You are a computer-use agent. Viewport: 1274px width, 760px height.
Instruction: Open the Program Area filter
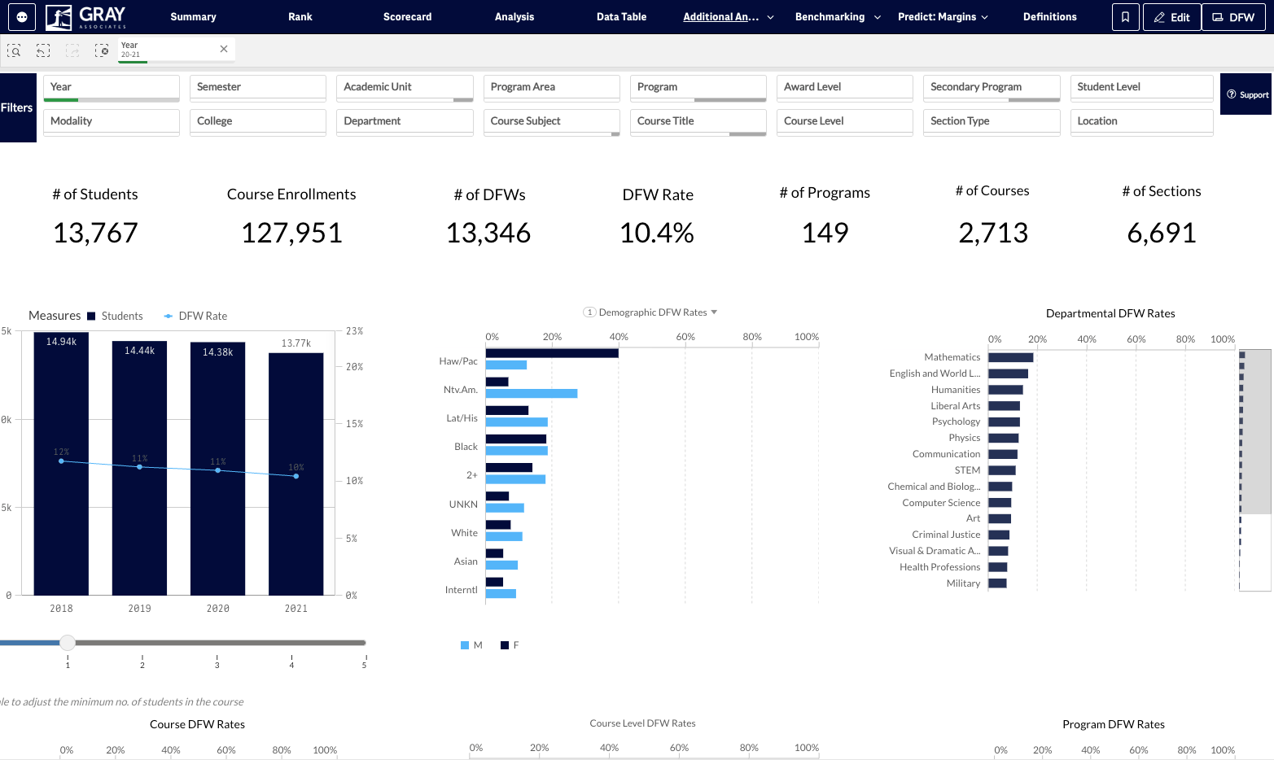551,88
